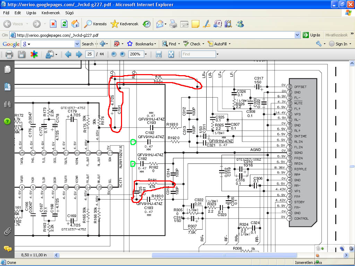Open the zoom level 200% dropdown

(146, 54)
